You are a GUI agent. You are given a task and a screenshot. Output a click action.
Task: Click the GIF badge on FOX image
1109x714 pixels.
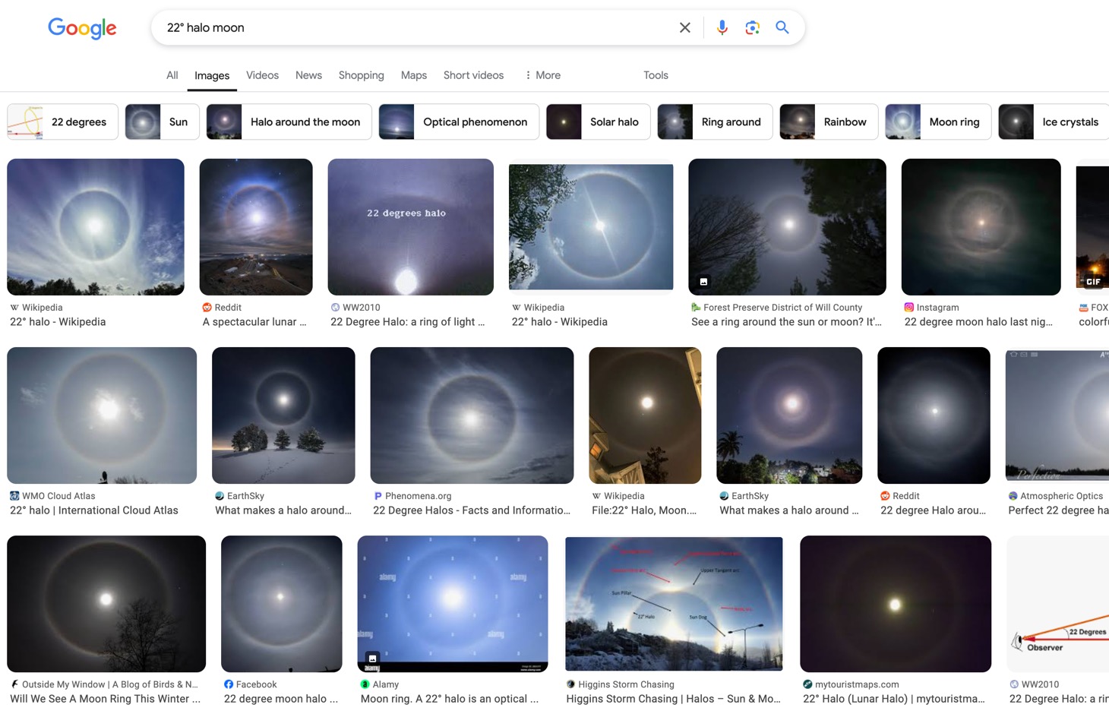1092,282
